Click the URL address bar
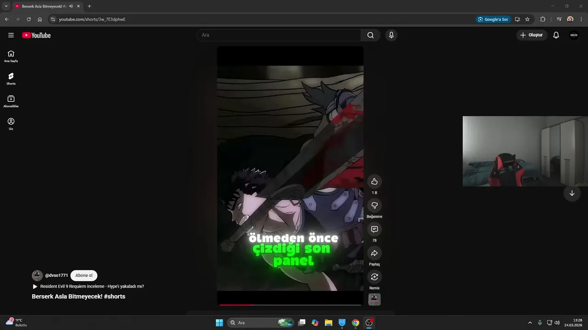 (262, 19)
